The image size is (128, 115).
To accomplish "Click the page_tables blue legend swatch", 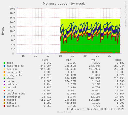I will point(4,66).
